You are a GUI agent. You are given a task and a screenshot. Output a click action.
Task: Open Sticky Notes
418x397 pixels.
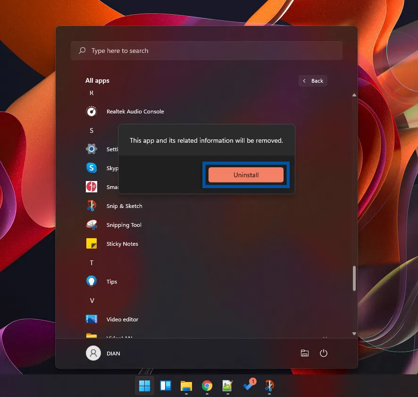pyautogui.click(x=121, y=243)
